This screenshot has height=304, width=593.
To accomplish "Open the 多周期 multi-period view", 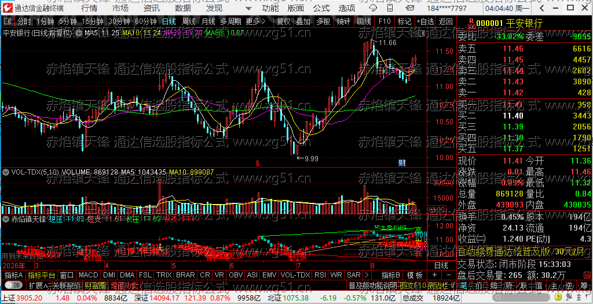I will [x=230, y=22].
